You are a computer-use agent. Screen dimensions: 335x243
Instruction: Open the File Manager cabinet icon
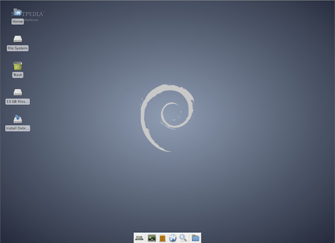[x=163, y=238]
